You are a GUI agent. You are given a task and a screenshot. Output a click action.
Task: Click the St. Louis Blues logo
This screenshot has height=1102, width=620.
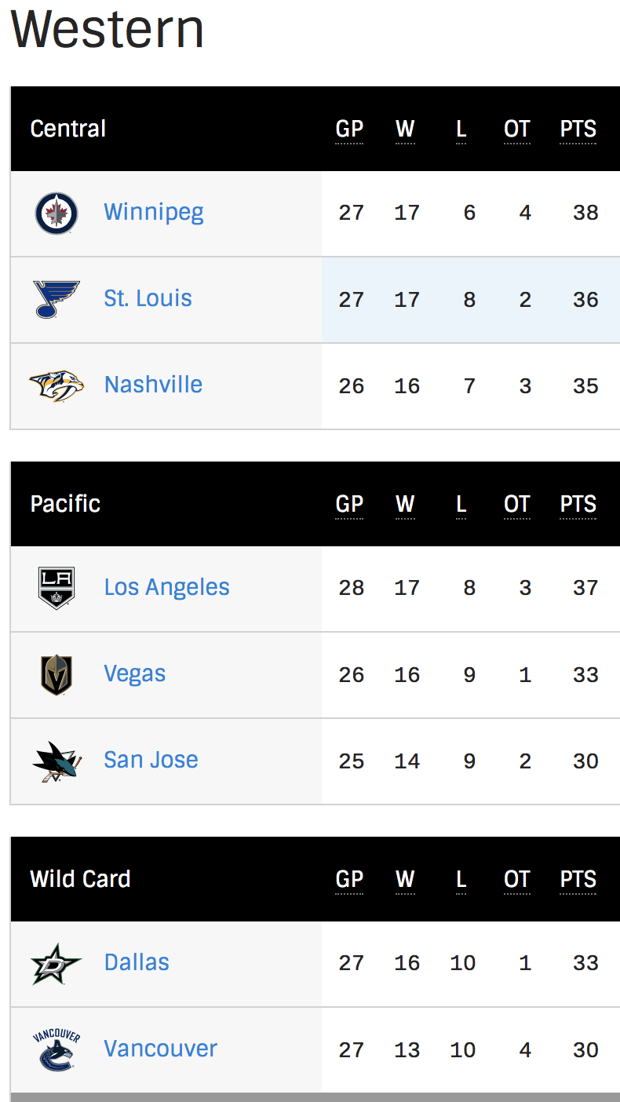coord(57,299)
